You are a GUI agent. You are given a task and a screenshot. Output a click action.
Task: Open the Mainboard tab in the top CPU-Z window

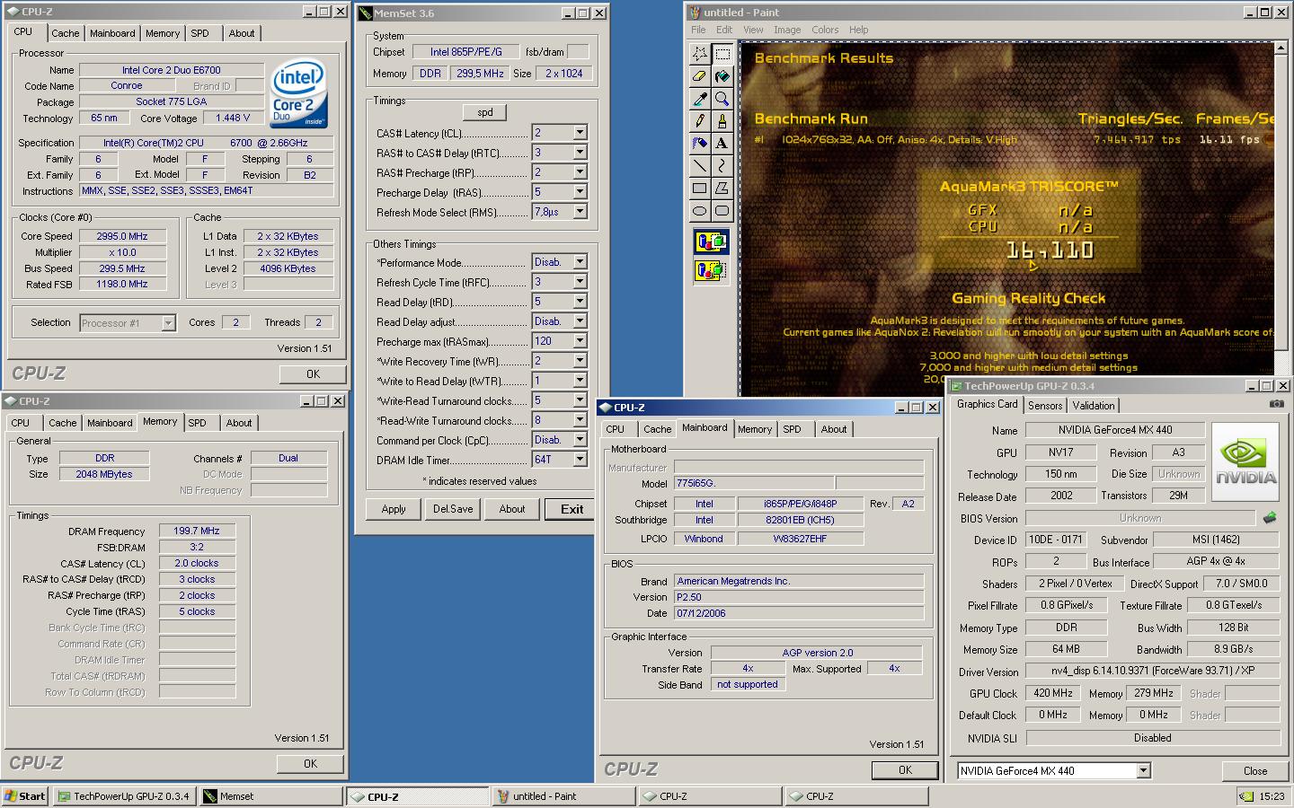pyautogui.click(x=112, y=33)
